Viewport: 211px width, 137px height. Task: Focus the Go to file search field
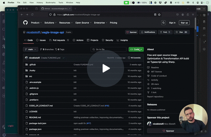click(x=109, y=49)
